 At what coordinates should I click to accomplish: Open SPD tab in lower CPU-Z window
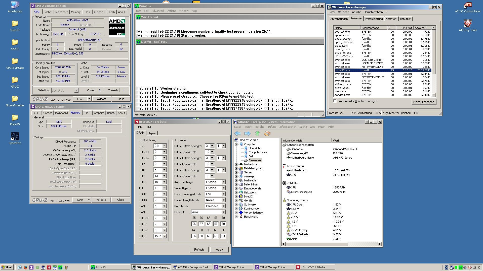(87, 113)
